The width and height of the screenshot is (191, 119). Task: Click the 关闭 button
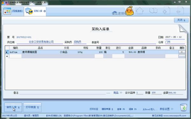pos(181,20)
